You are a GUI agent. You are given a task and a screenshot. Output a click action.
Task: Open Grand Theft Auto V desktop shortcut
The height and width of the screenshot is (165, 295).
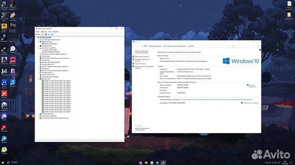(4, 16)
